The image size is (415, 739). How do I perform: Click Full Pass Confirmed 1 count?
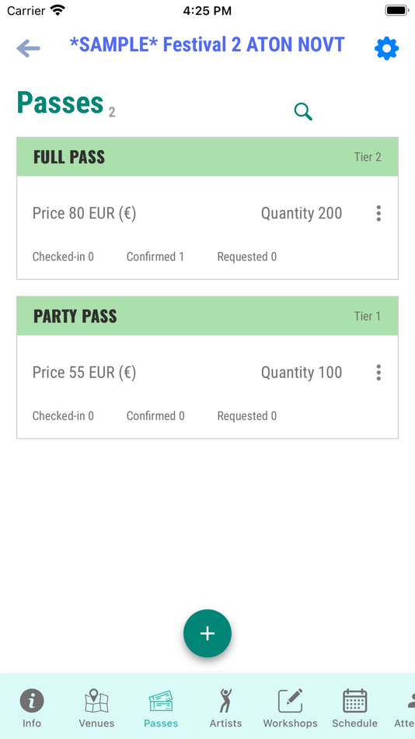tap(155, 257)
